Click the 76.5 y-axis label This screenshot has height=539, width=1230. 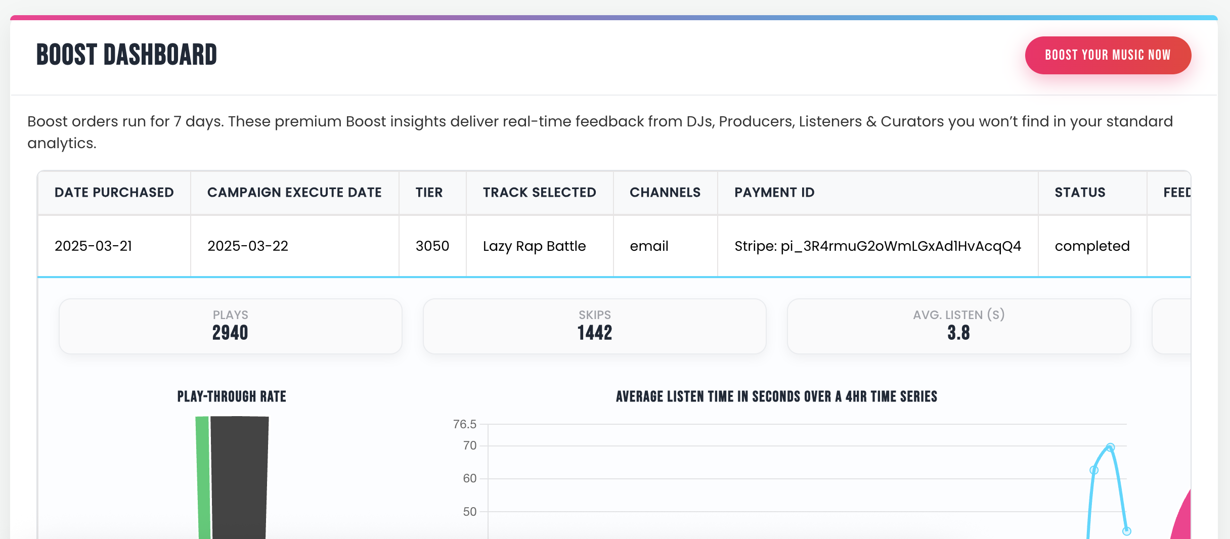pos(465,424)
